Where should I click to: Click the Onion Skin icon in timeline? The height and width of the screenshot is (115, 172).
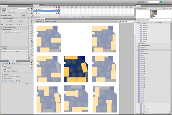pyautogui.click(x=62, y=17)
